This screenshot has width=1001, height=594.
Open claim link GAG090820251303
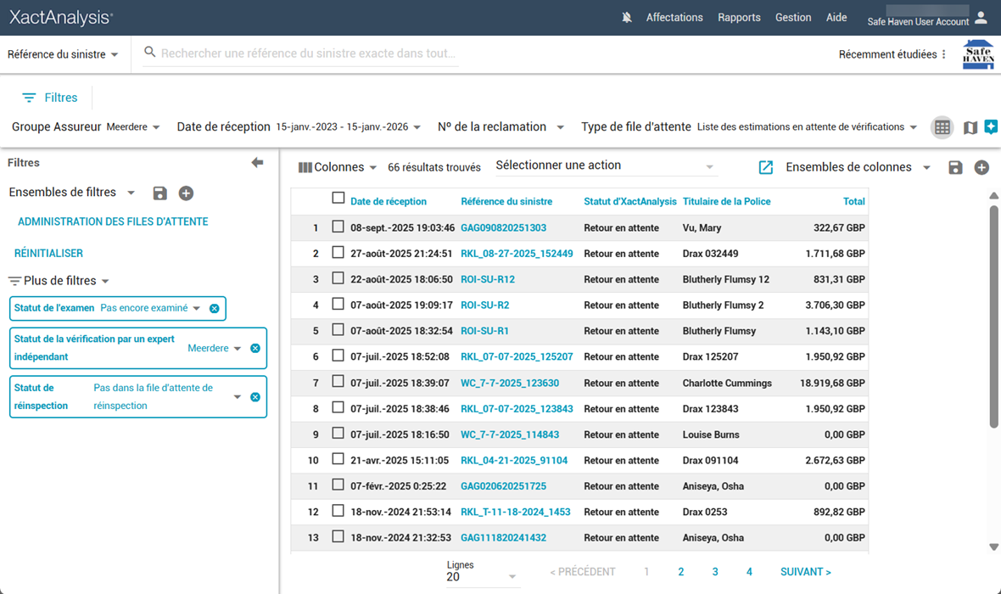(x=503, y=228)
